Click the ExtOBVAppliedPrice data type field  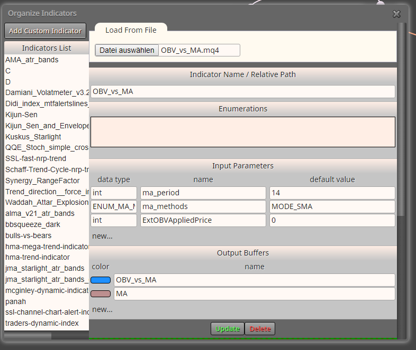click(114, 220)
